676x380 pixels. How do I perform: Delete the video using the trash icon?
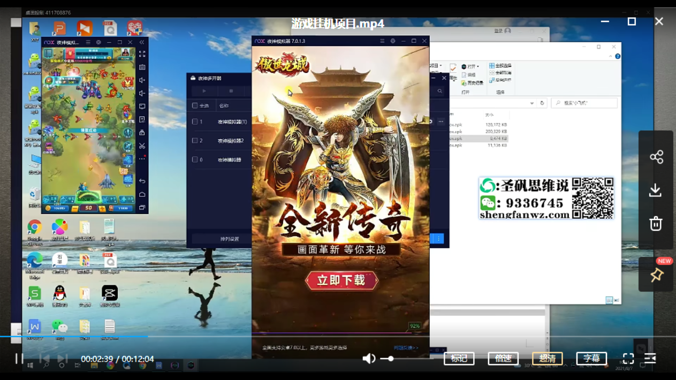656,223
